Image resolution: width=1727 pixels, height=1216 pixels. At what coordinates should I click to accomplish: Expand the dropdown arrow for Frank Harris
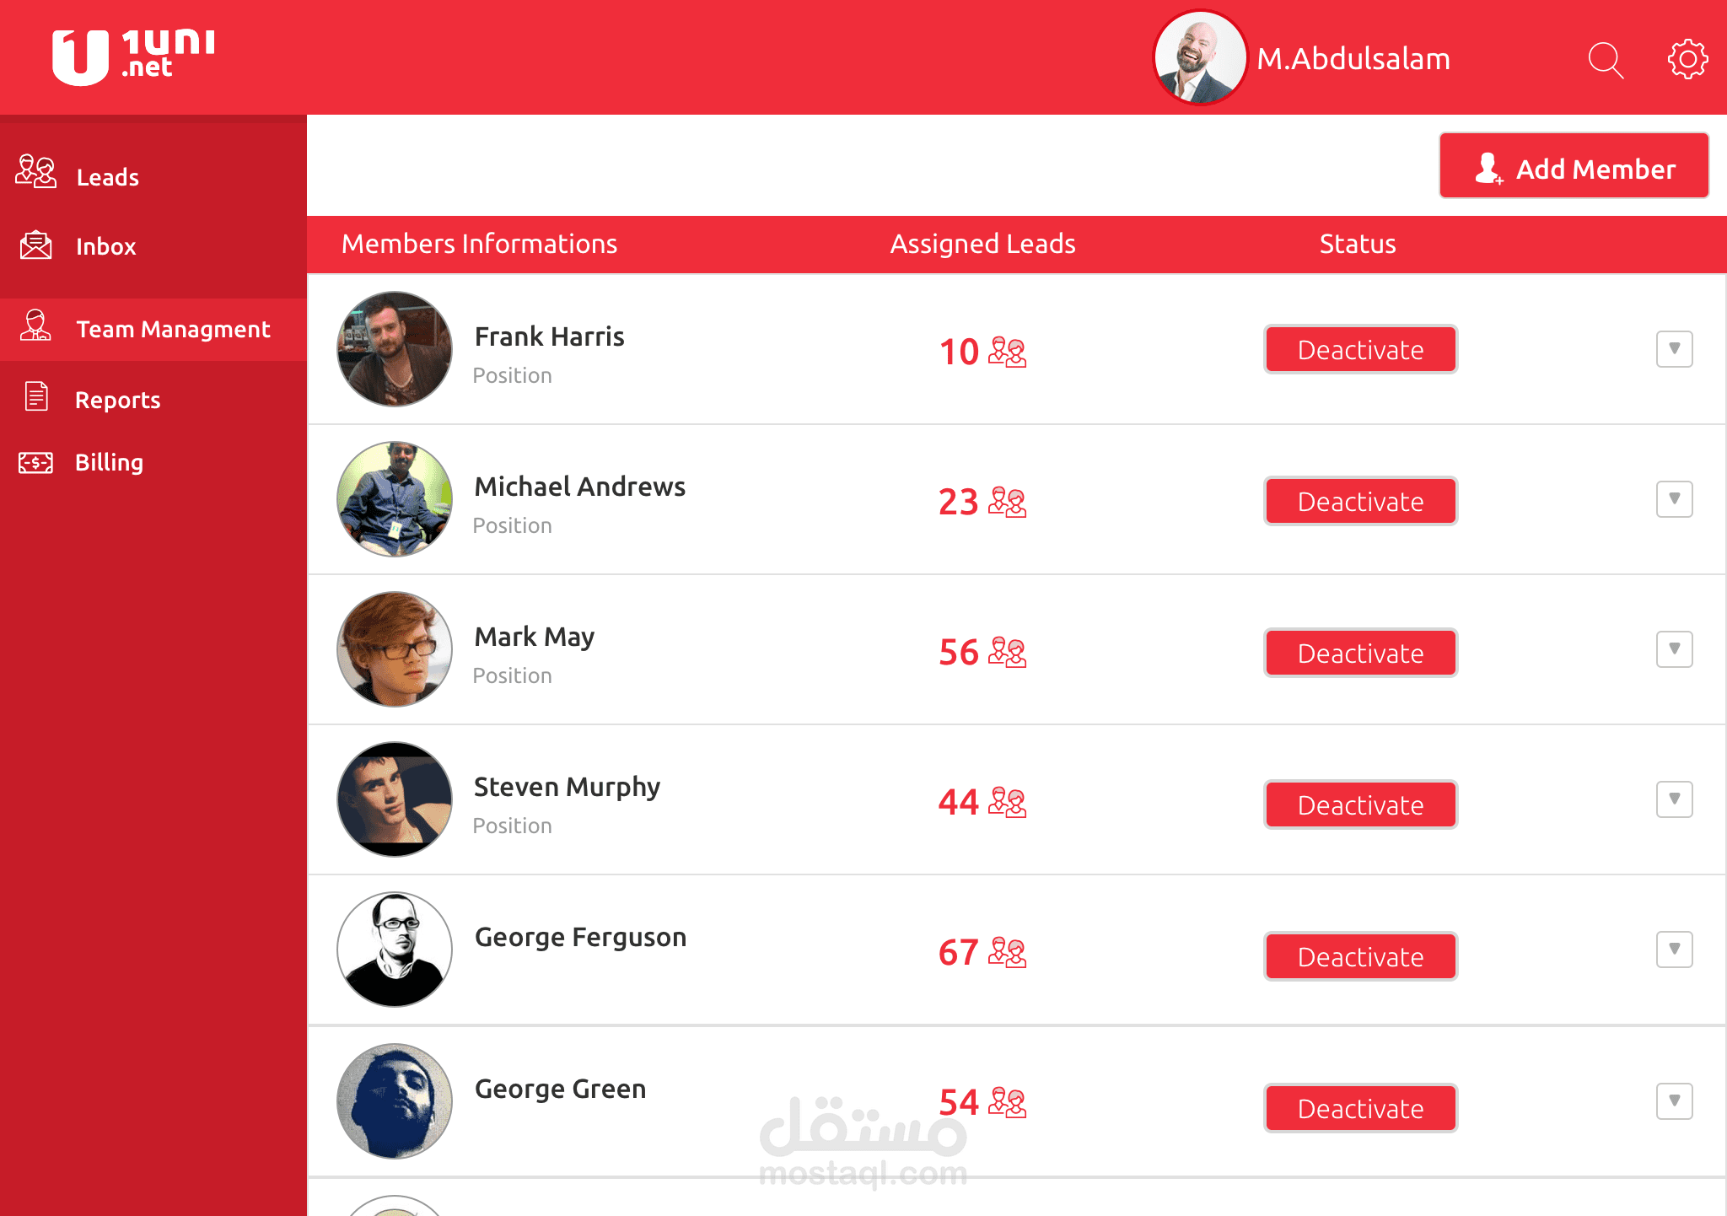point(1674,348)
